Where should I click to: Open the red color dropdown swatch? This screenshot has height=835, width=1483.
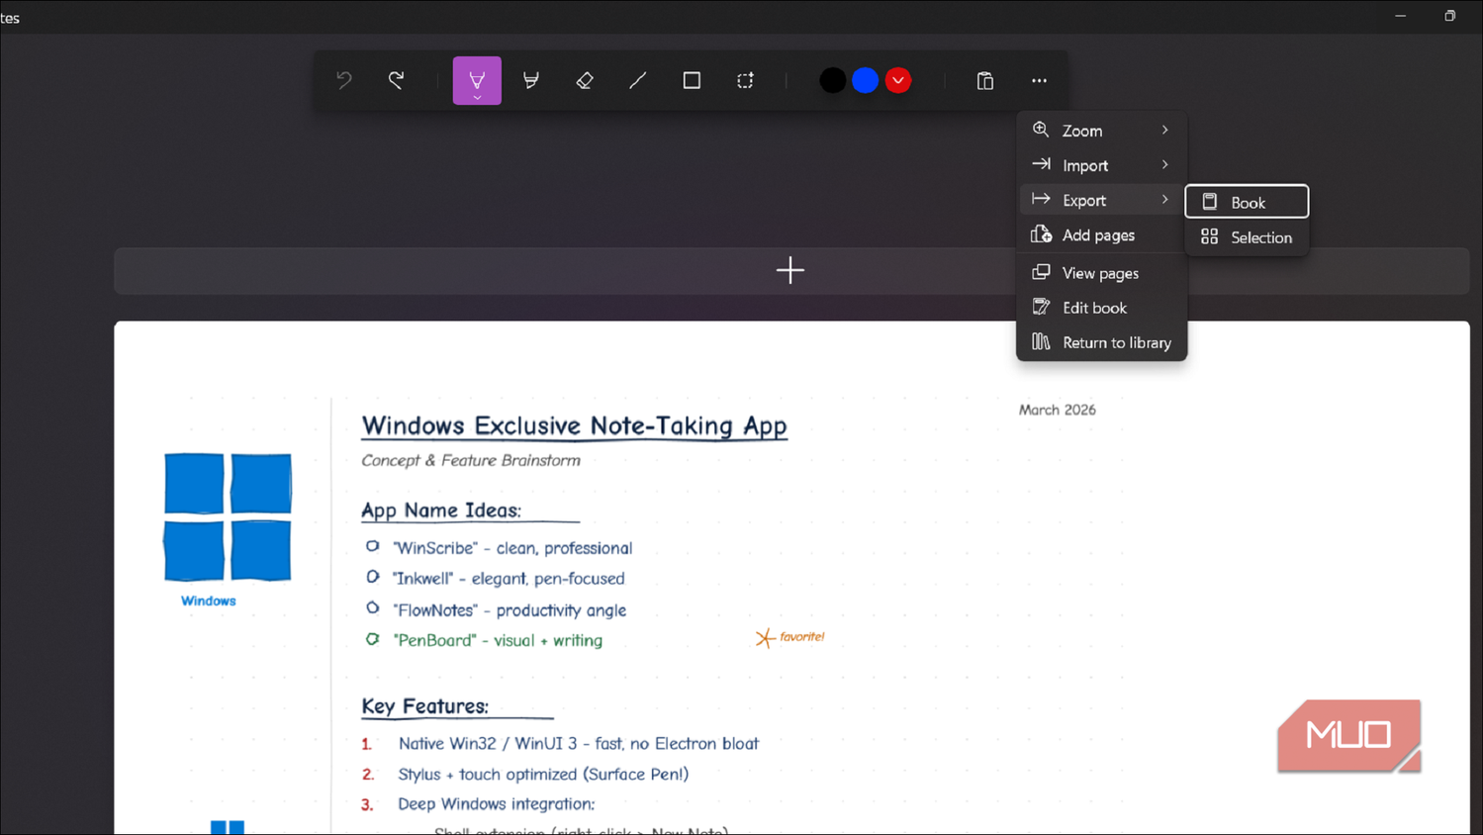pos(898,81)
